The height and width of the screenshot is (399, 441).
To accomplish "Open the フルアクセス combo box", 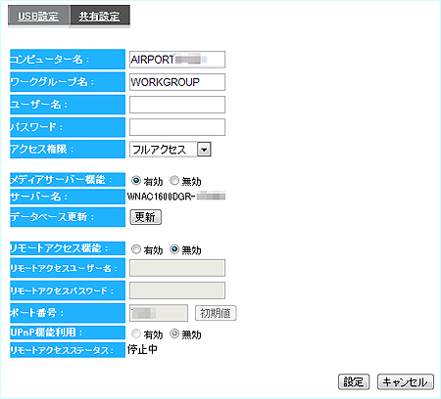I will tap(171, 150).
